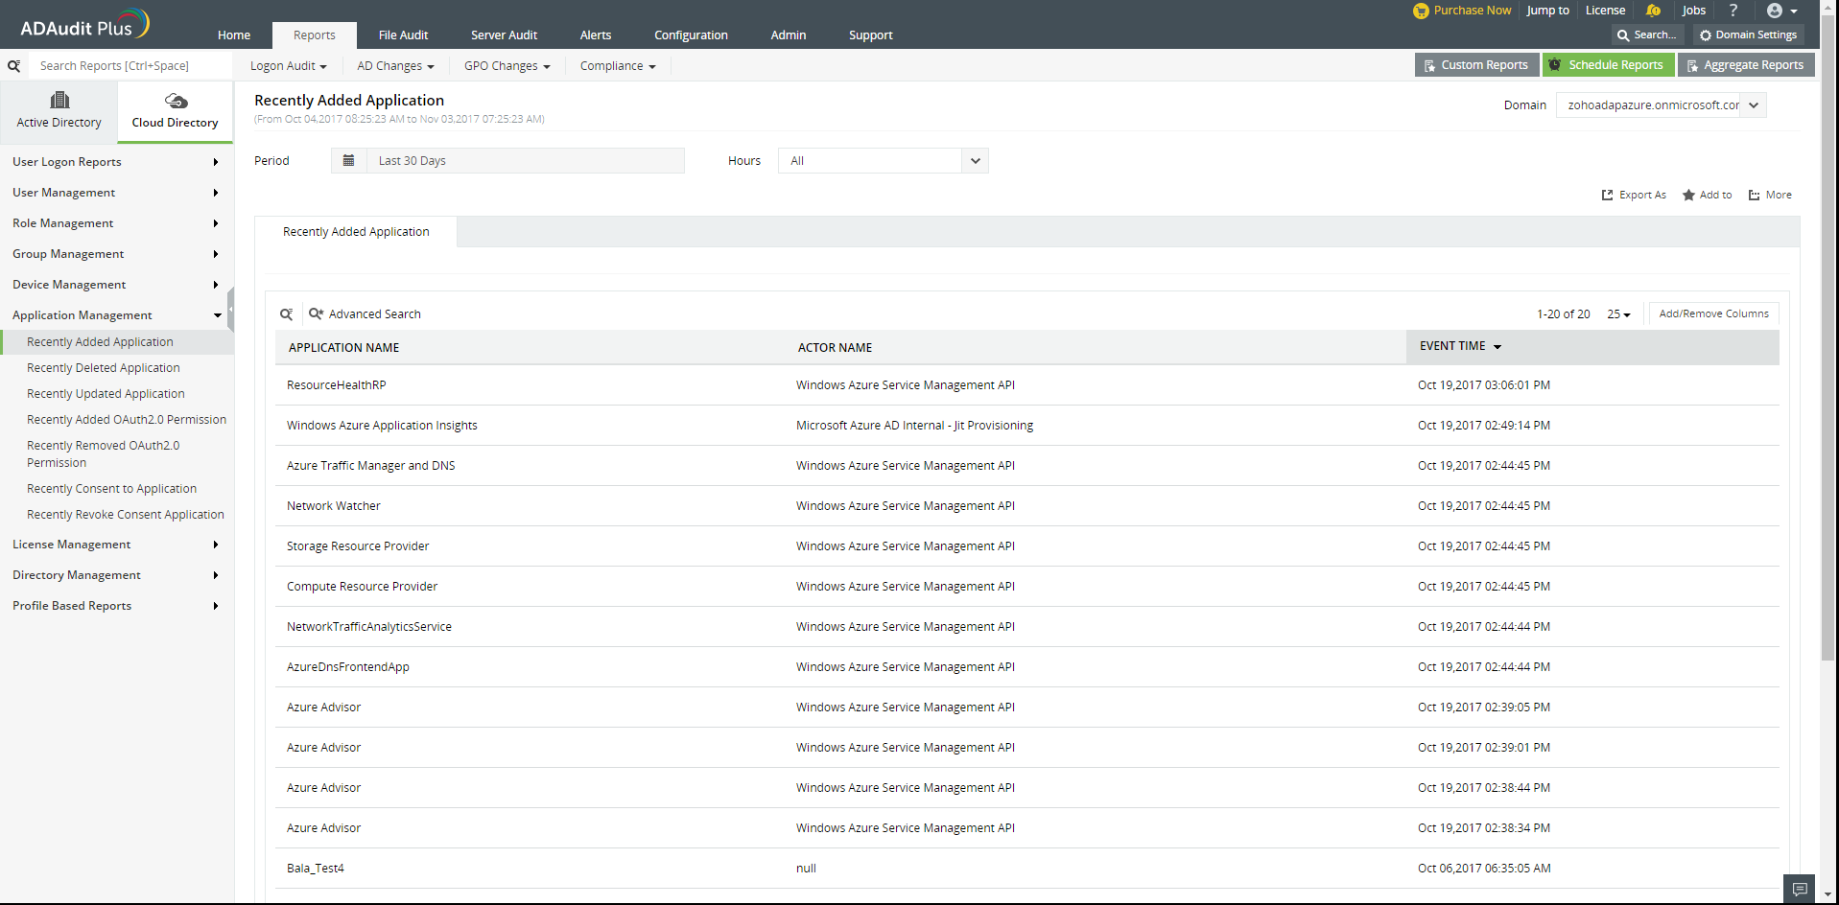The height and width of the screenshot is (905, 1839).
Task: Open the Hours dropdown
Action: [x=884, y=161]
